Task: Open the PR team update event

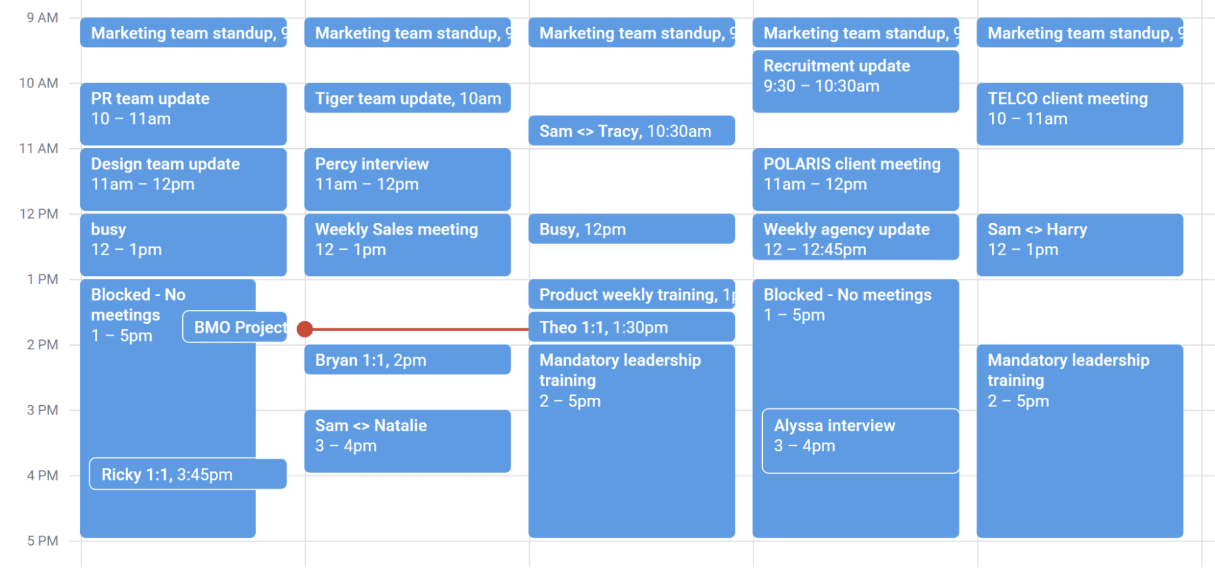Action: pyautogui.click(x=182, y=114)
